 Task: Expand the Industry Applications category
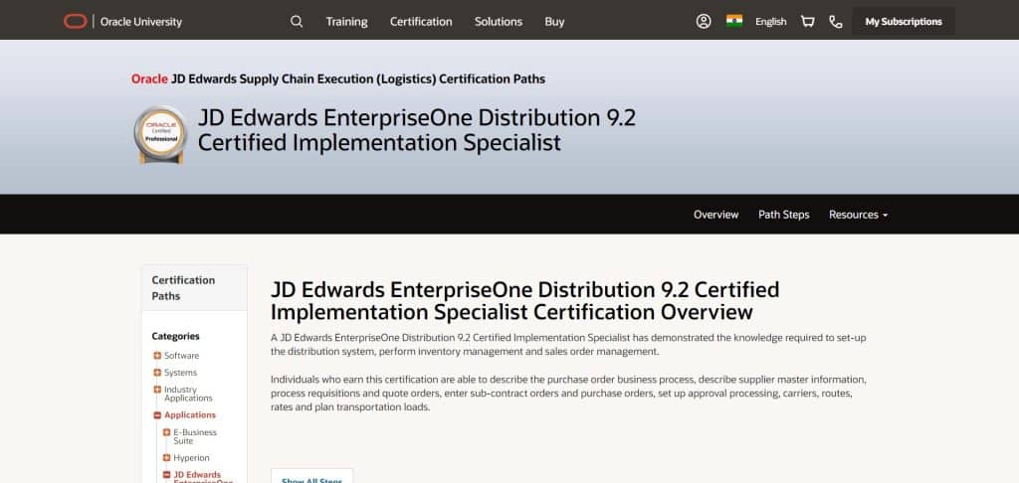tap(157, 390)
